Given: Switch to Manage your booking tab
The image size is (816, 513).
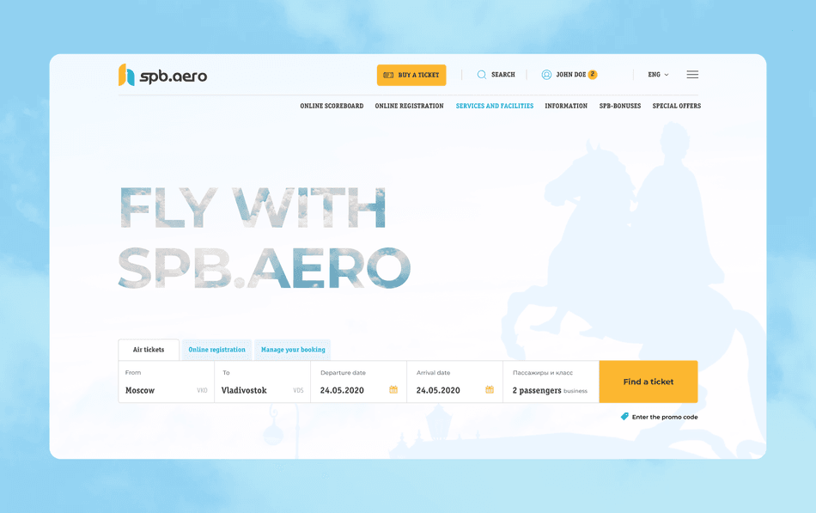Looking at the screenshot, I should [293, 350].
